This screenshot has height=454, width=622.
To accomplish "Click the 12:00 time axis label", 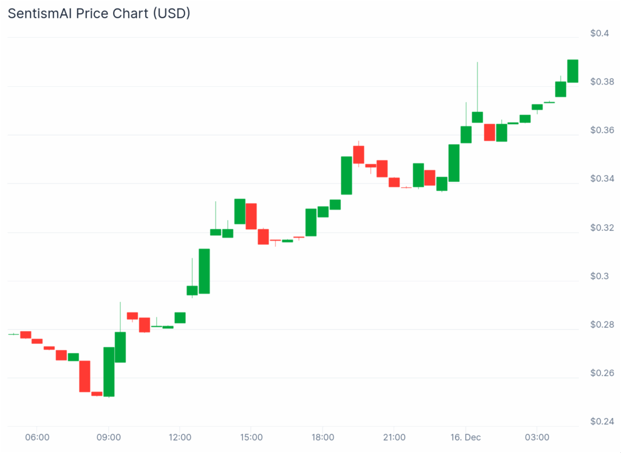I will click(180, 437).
